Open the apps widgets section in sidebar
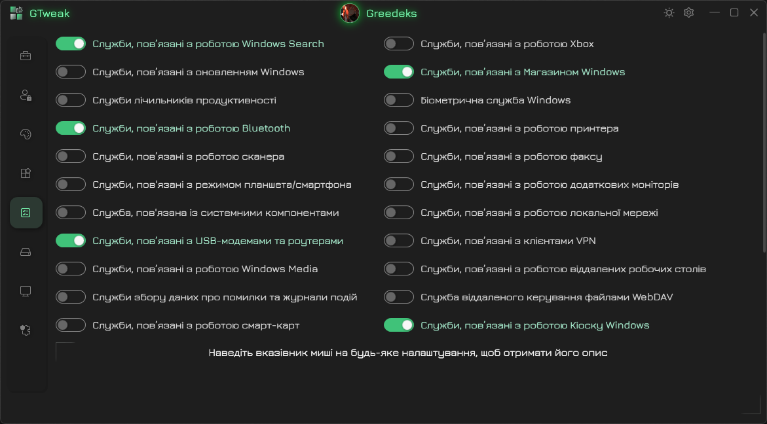Viewport: 767px width, 424px height. (x=26, y=173)
